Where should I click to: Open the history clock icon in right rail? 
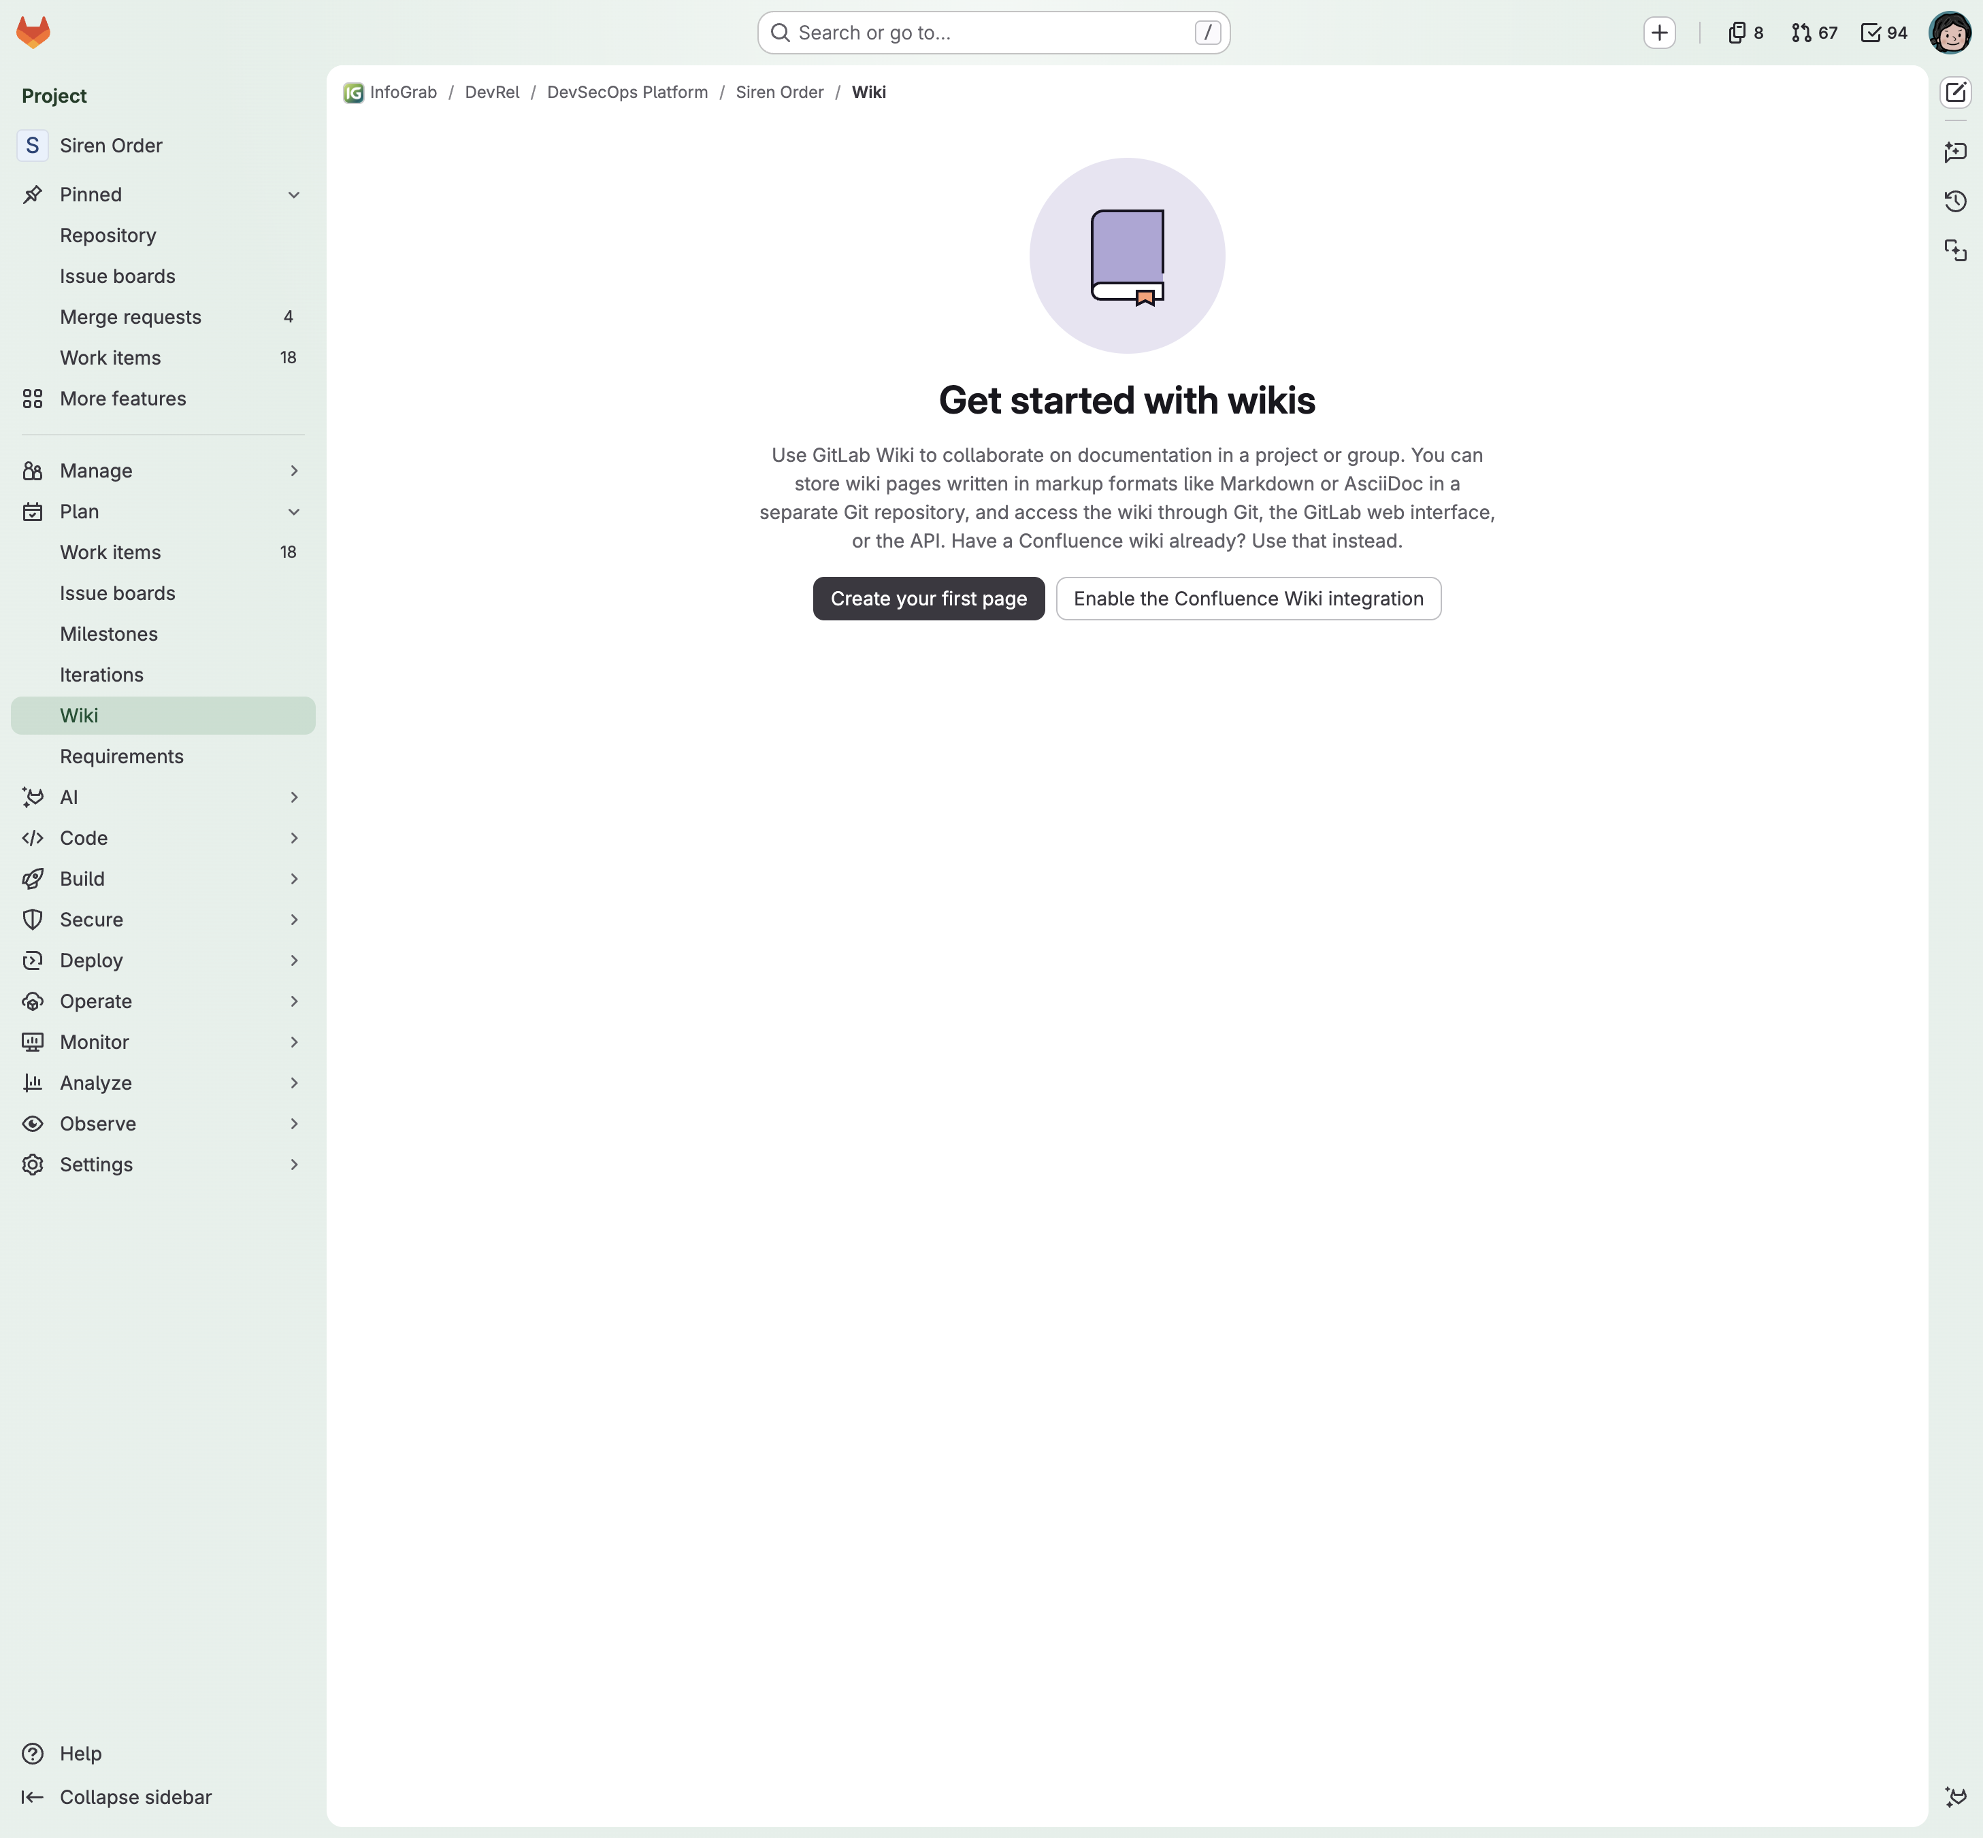(1955, 201)
